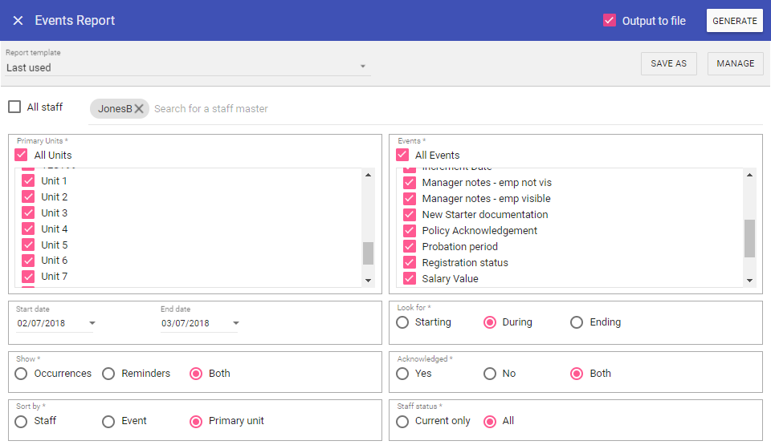Close the Events Report dialog
The image size is (771, 445).
click(x=18, y=21)
